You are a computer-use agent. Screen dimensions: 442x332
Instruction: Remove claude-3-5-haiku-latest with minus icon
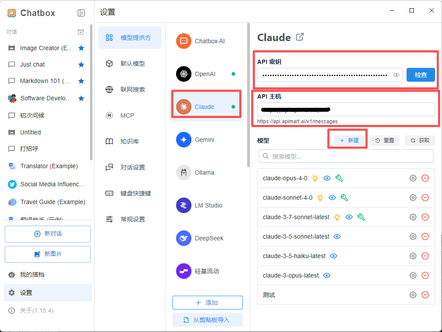pyautogui.click(x=425, y=256)
